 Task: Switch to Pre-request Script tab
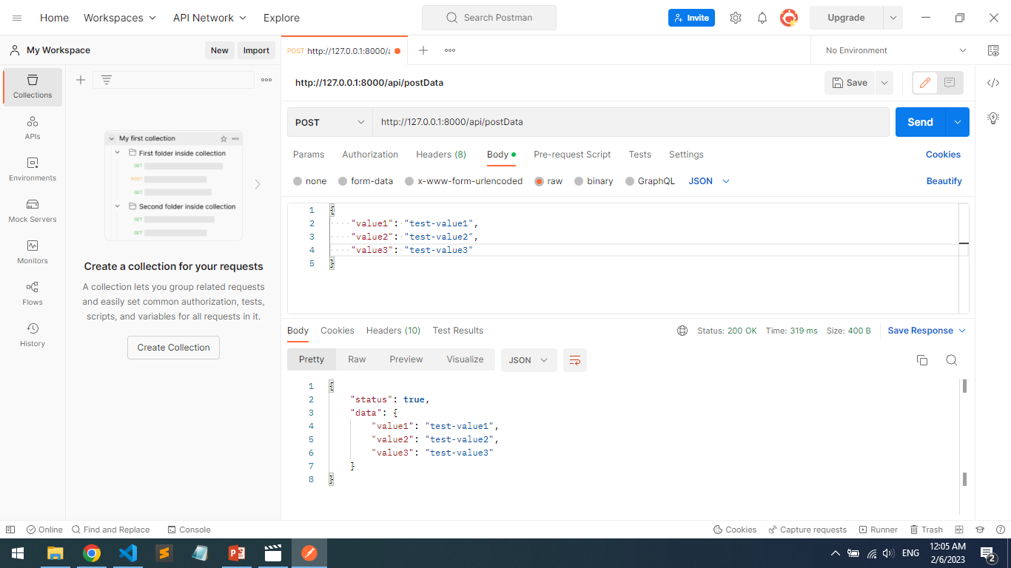point(572,155)
